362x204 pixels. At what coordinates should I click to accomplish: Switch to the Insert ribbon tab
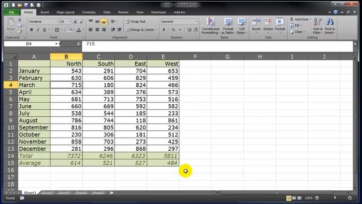point(45,12)
